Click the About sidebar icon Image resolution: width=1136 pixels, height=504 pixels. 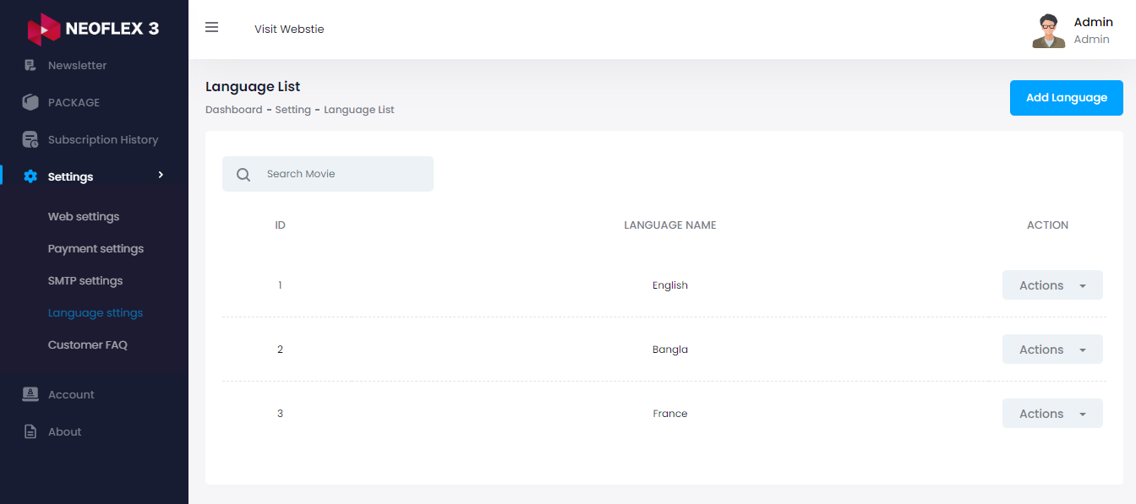30,431
